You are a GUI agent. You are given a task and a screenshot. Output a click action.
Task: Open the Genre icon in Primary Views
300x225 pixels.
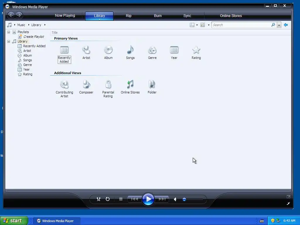click(152, 50)
